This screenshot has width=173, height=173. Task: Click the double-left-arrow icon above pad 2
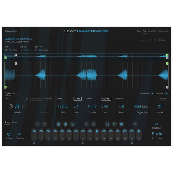pyautogui.click(x=45, y=124)
